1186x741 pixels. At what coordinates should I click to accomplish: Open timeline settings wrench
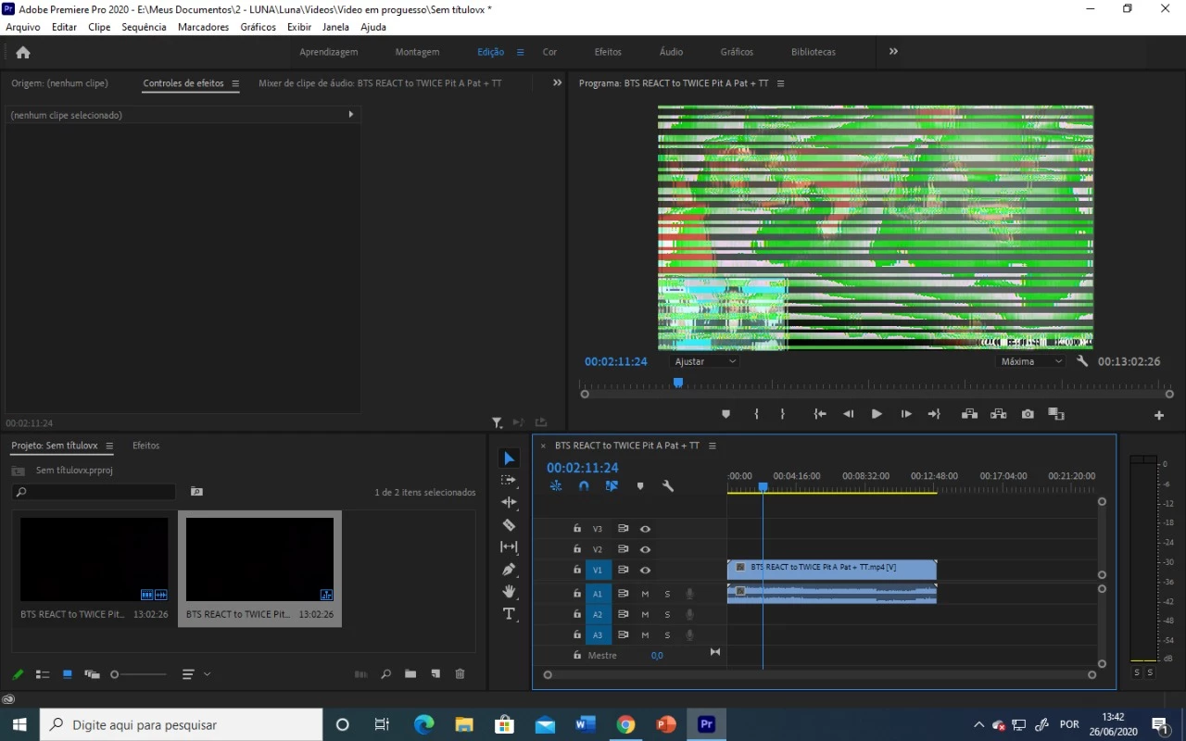(667, 486)
